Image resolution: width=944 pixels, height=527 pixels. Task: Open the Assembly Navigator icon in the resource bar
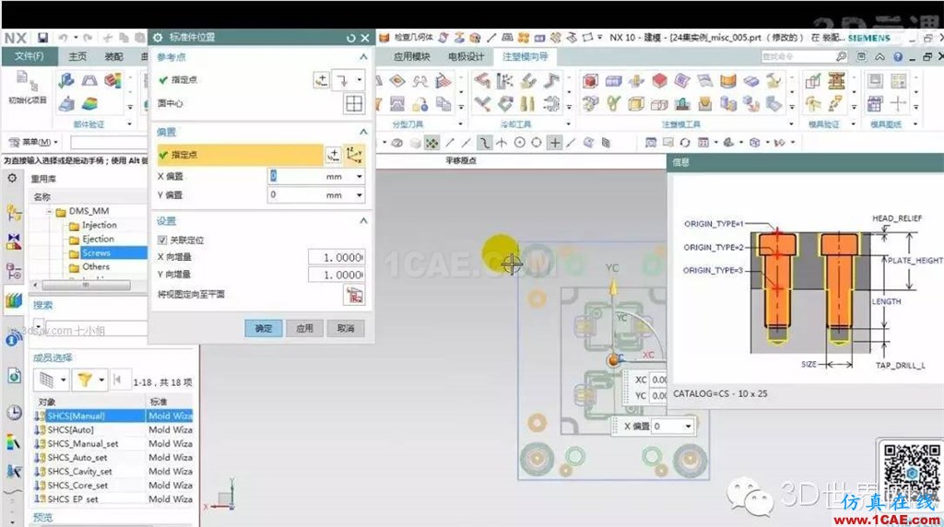pos(14,212)
